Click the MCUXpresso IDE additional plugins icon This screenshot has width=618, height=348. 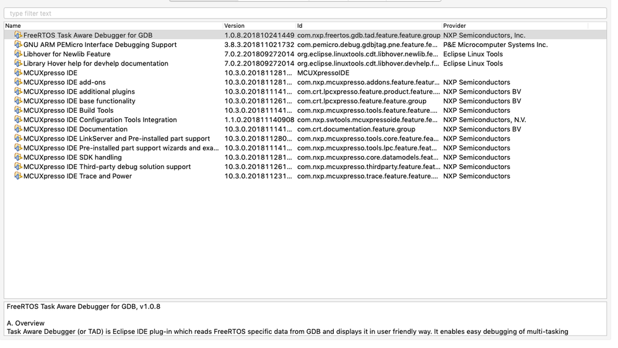coord(18,92)
